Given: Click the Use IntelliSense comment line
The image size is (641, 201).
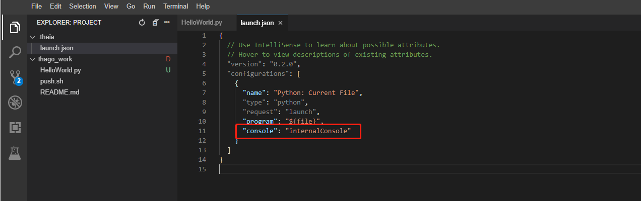Looking at the screenshot, I should (333, 45).
